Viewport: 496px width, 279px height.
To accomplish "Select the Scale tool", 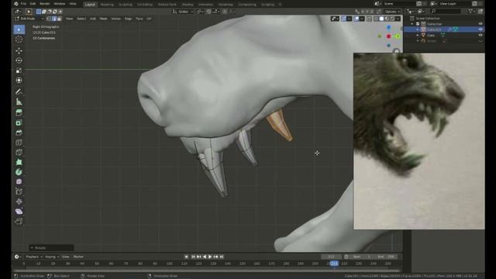I will pyautogui.click(x=19, y=71).
